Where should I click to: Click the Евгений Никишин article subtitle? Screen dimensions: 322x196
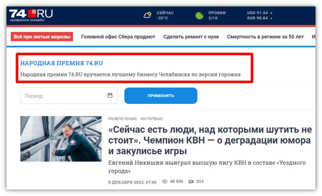(207, 167)
